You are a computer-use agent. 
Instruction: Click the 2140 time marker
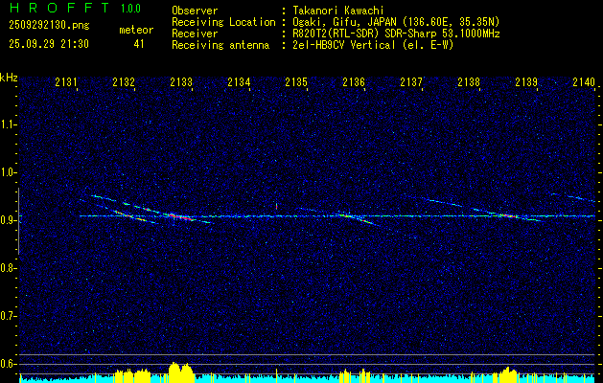tap(583, 83)
